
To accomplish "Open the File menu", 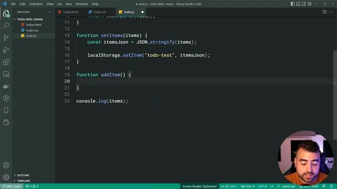I will 13,4.
